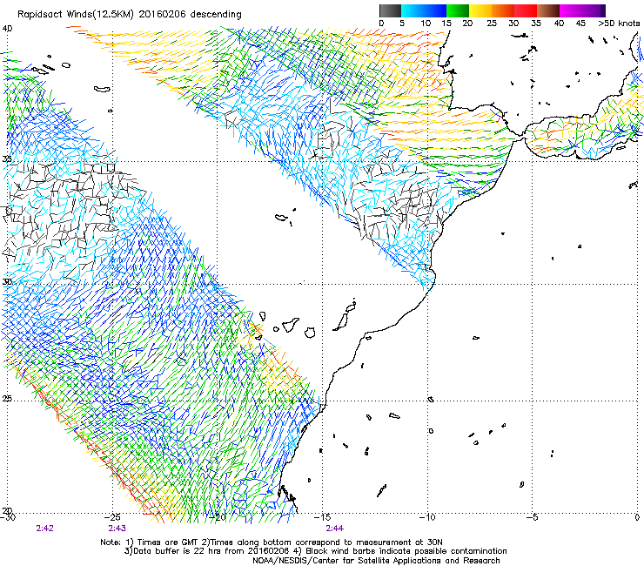Screen dimensions: 644x566
Task: Click the purple '2:44' time label
Action: click(335, 529)
